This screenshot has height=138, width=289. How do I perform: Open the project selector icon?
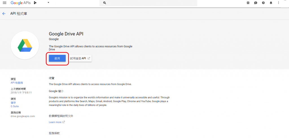tap(35, 3)
